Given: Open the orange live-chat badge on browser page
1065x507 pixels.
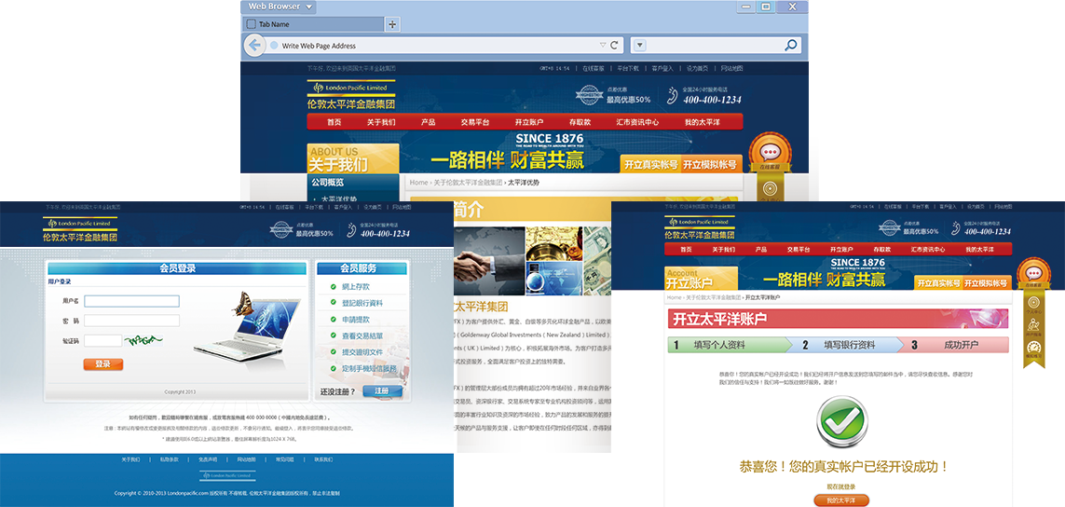Looking at the screenshot, I should tap(770, 152).
